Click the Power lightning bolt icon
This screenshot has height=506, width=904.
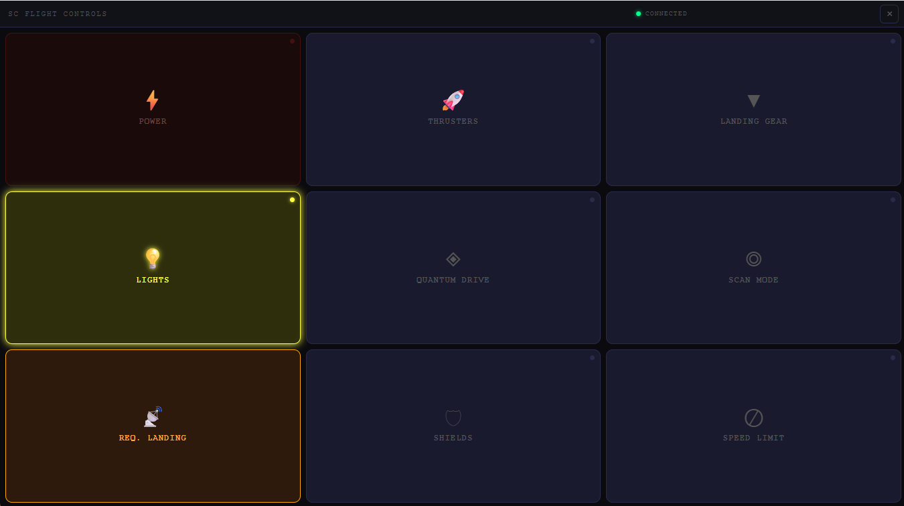[153, 100]
